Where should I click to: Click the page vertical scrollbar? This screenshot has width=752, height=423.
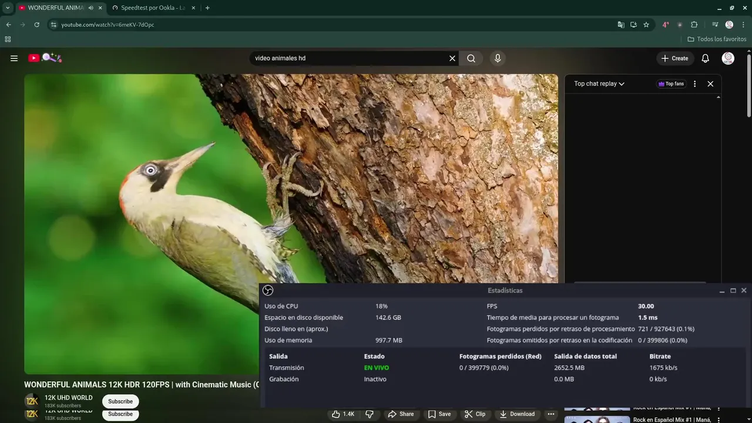coord(749,86)
